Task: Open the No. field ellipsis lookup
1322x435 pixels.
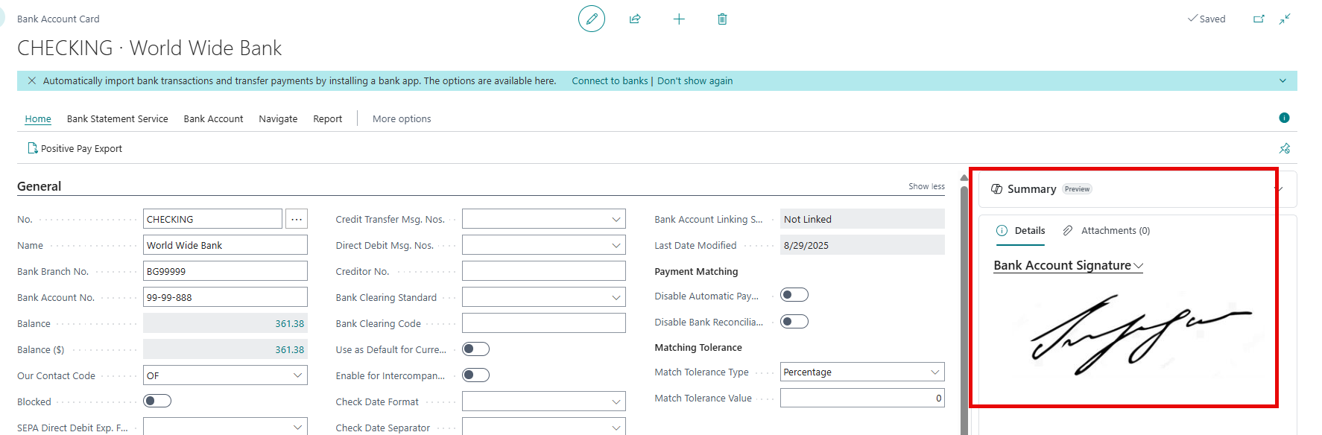Action: click(297, 219)
